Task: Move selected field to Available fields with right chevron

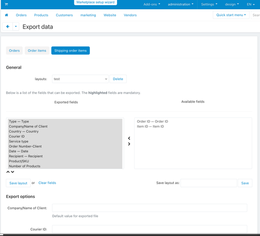Action: coord(129,144)
